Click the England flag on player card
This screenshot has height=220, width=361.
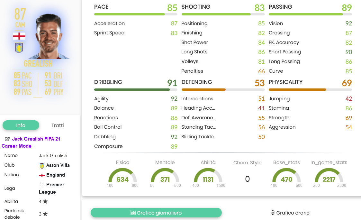pyautogui.click(x=19, y=36)
